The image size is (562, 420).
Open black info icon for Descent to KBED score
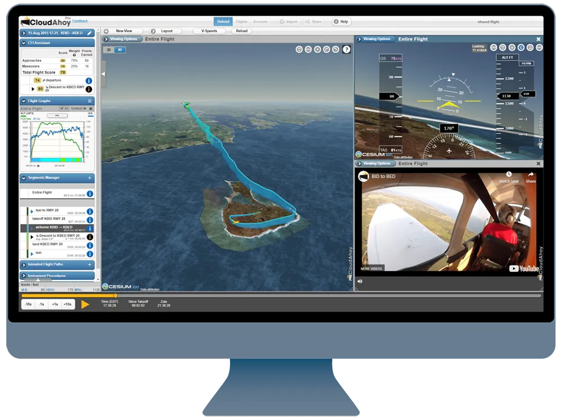click(89, 89)
